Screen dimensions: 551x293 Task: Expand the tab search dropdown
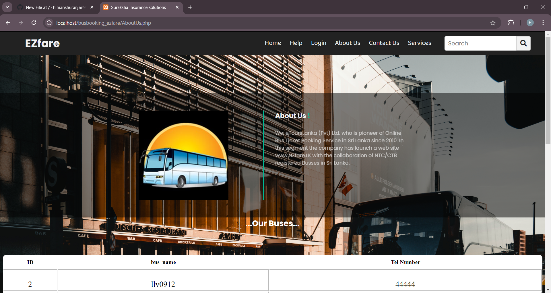(x=7, y=7)
